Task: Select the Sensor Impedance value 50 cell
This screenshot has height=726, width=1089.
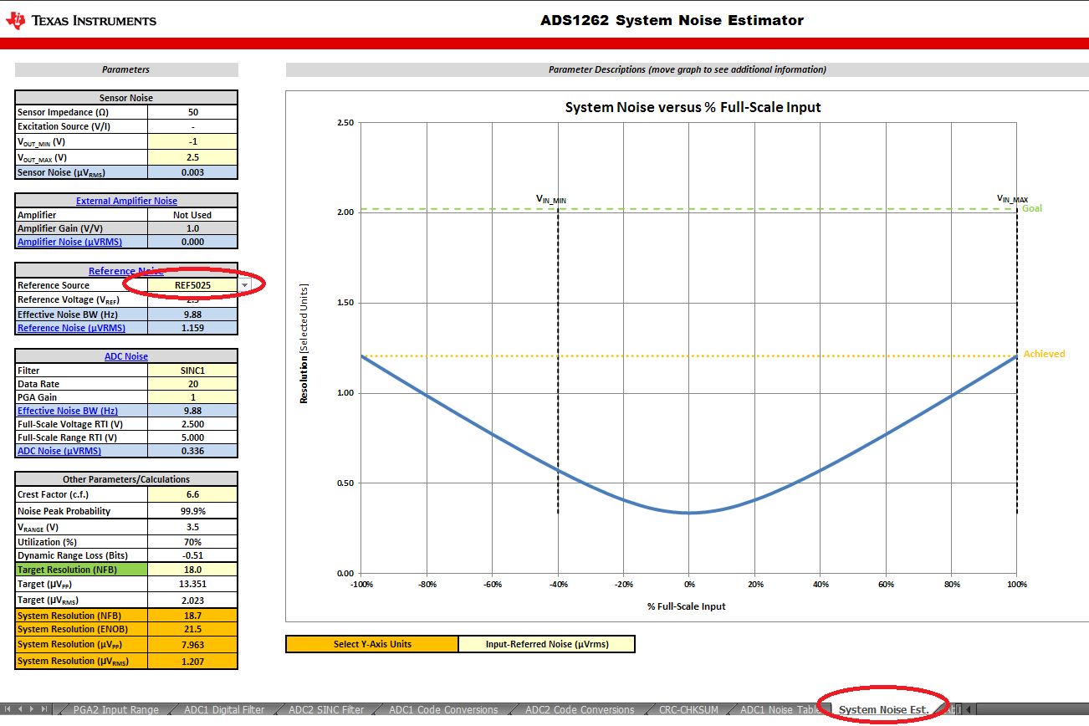Action: point(192,112)
